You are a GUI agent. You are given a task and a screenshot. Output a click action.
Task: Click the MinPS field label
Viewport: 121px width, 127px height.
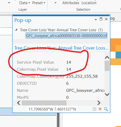[x=23, y=98]
